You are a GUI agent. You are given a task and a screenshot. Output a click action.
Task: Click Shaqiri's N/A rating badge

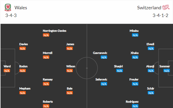click(x=120, y=71)
